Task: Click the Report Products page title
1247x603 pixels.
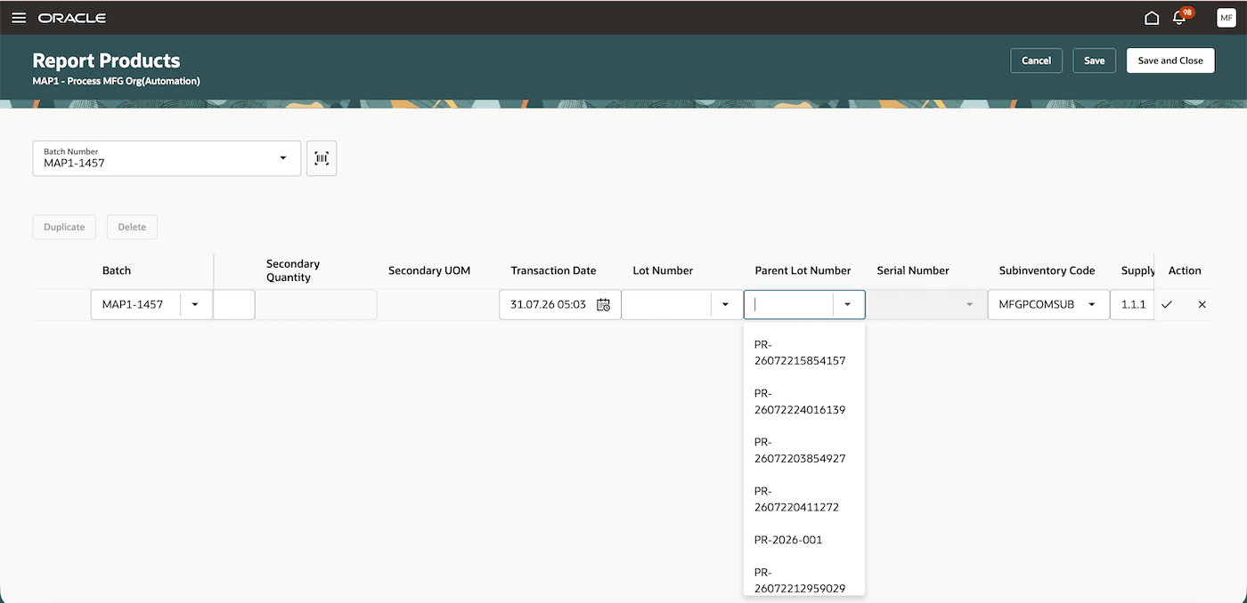Action: [106, 60]
